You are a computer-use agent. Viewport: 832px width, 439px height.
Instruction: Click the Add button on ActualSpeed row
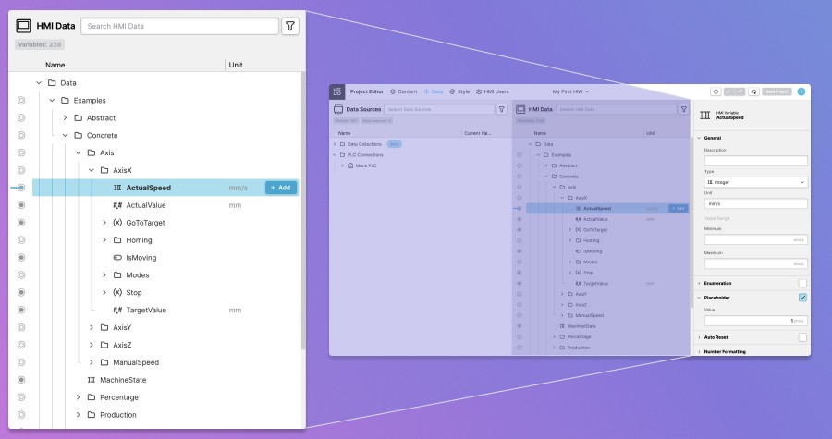click(x=281, y=188)
